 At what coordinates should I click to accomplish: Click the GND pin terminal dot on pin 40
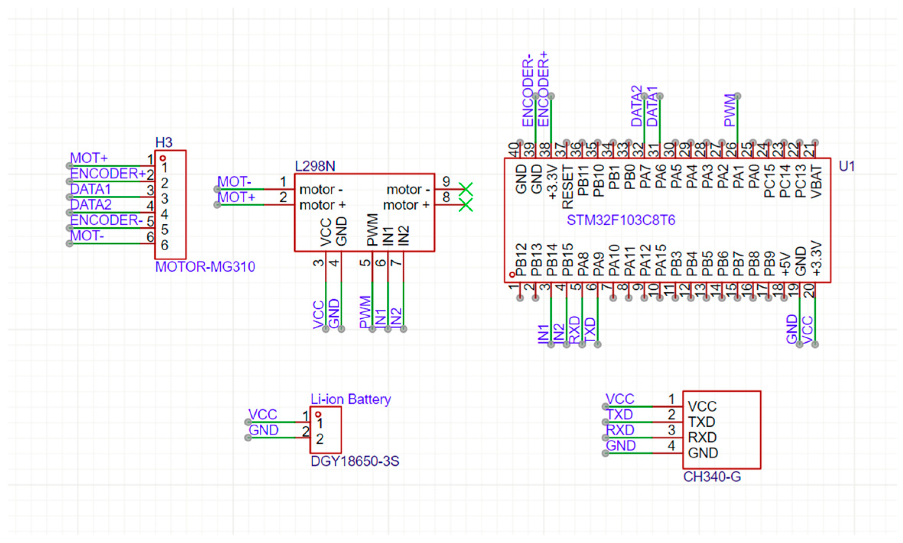(x=520, y=141)
